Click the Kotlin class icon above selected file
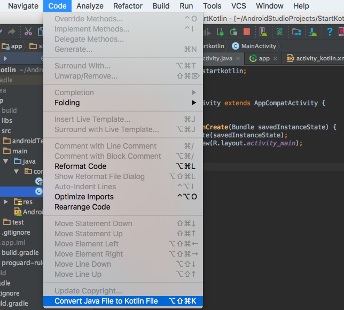The image size is (344, 310). tap(39, 181)
